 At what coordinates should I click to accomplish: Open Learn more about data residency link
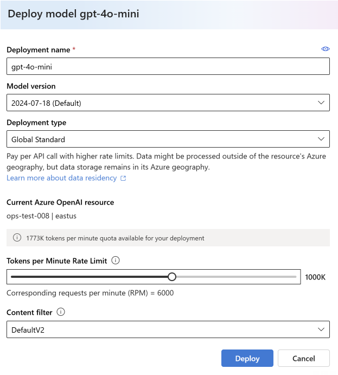61,178
